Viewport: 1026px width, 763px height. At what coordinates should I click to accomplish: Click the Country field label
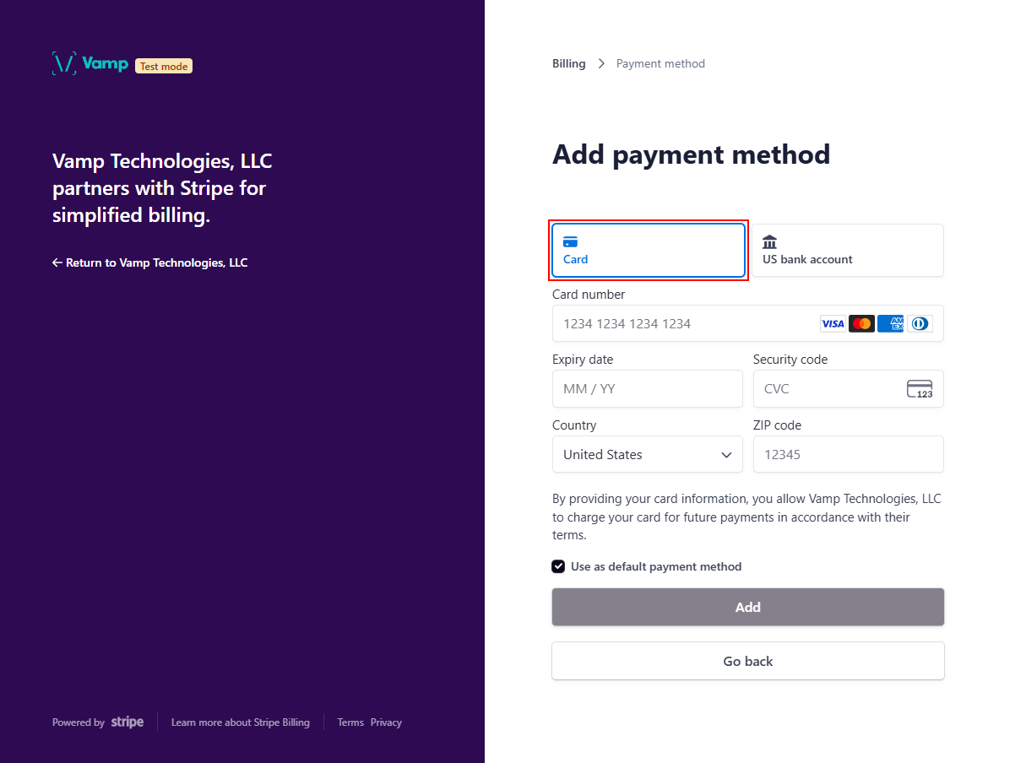click(574, 425)
